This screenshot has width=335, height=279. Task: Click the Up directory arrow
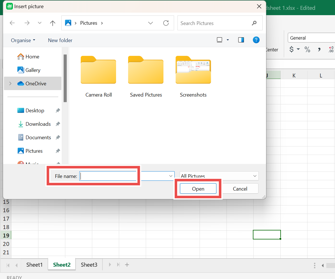[52, 23]
